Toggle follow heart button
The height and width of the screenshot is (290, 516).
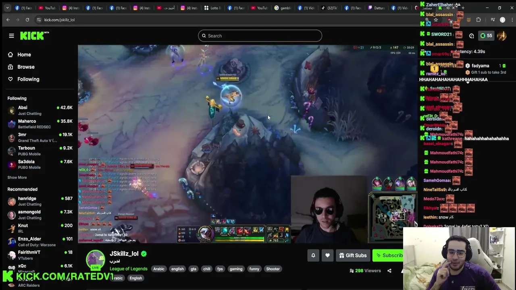(327, 255)
